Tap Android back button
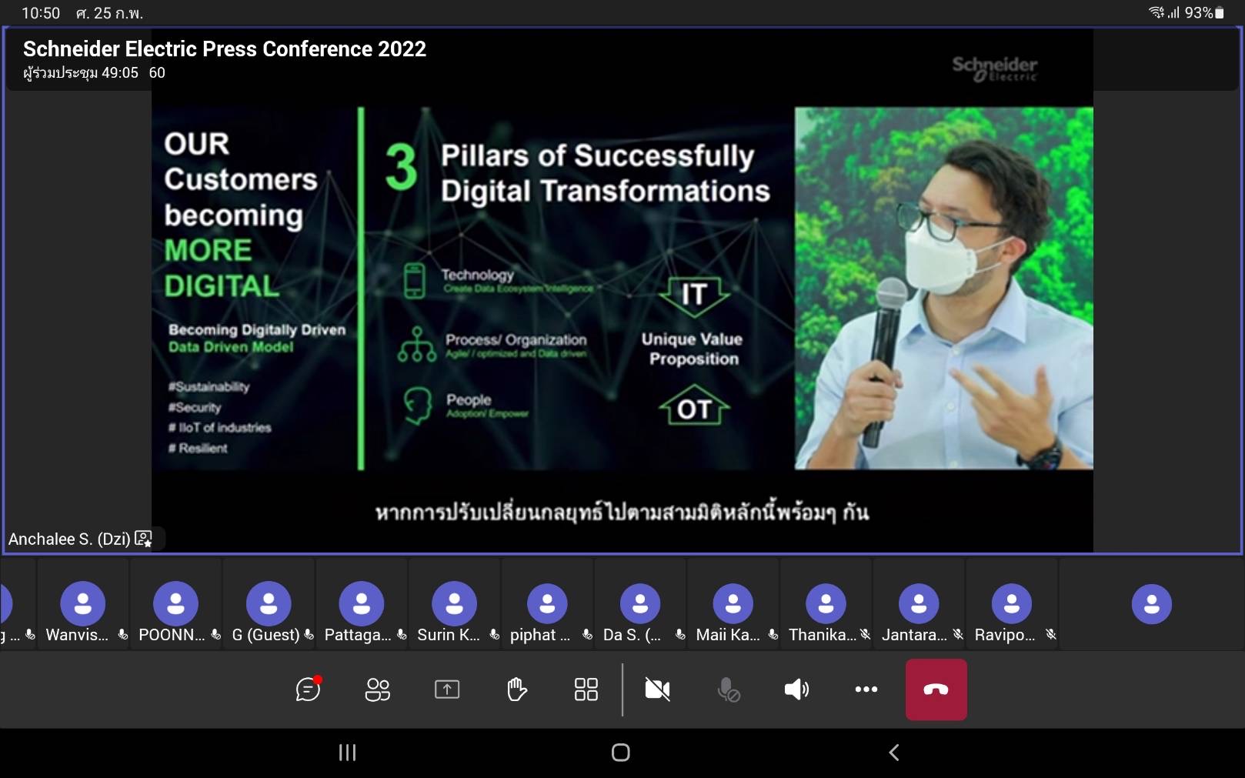Image resolution: width=1245 pixels, height=778 pixels. click(x=894, y=753)
